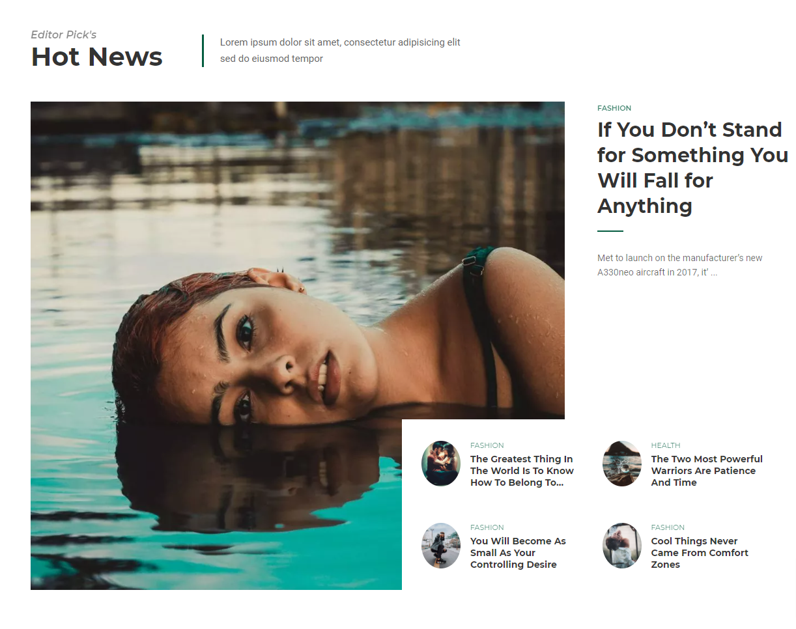Screen dimensions: 796x629
Task: Click the "Editor Pick's" subtitle text
Action: (64, 35)
